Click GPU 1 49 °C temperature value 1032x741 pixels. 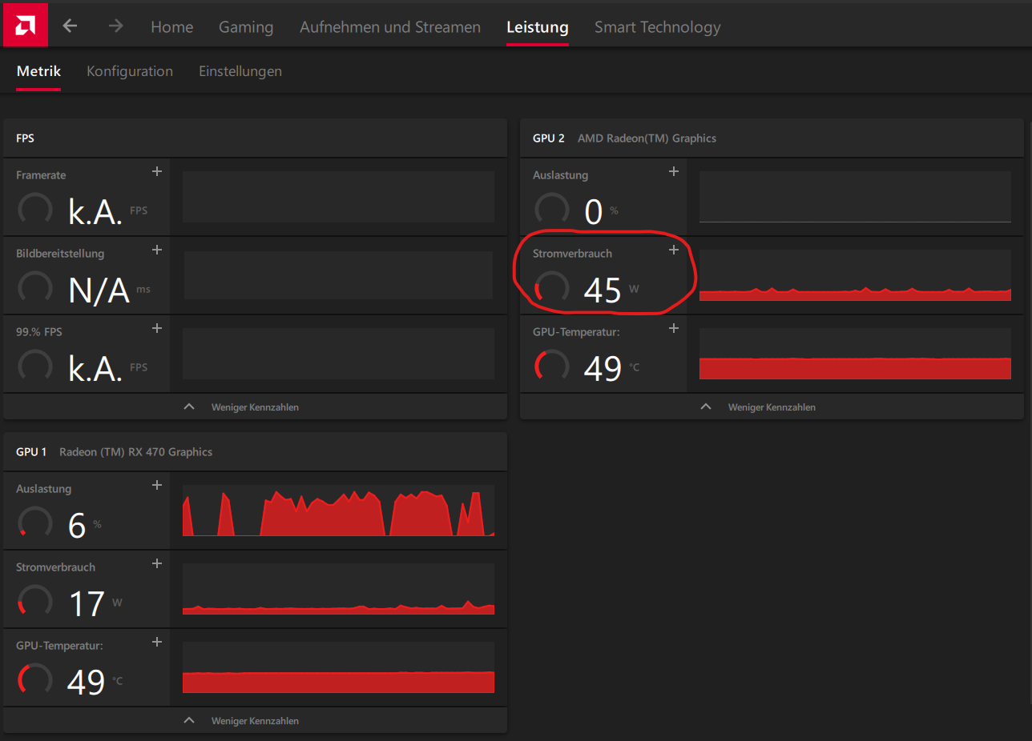87,683
